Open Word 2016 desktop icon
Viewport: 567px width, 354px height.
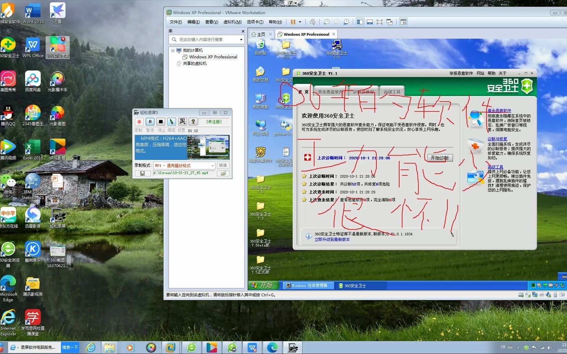click(33, 13)
